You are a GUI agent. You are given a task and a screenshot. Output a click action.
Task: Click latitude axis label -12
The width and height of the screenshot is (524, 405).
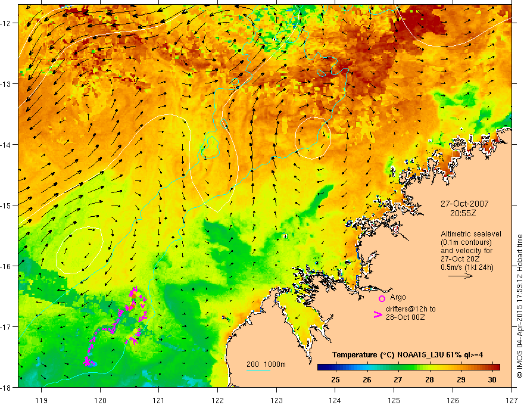click(6, 23)
